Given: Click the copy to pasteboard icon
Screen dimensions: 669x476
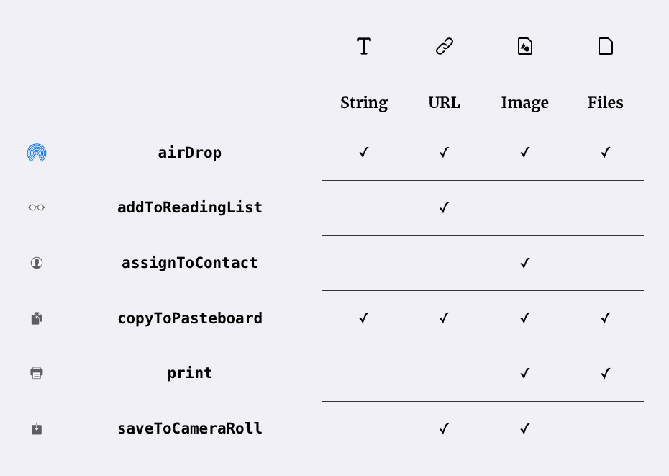Looking at the screenshot, I should click(37, 318).
